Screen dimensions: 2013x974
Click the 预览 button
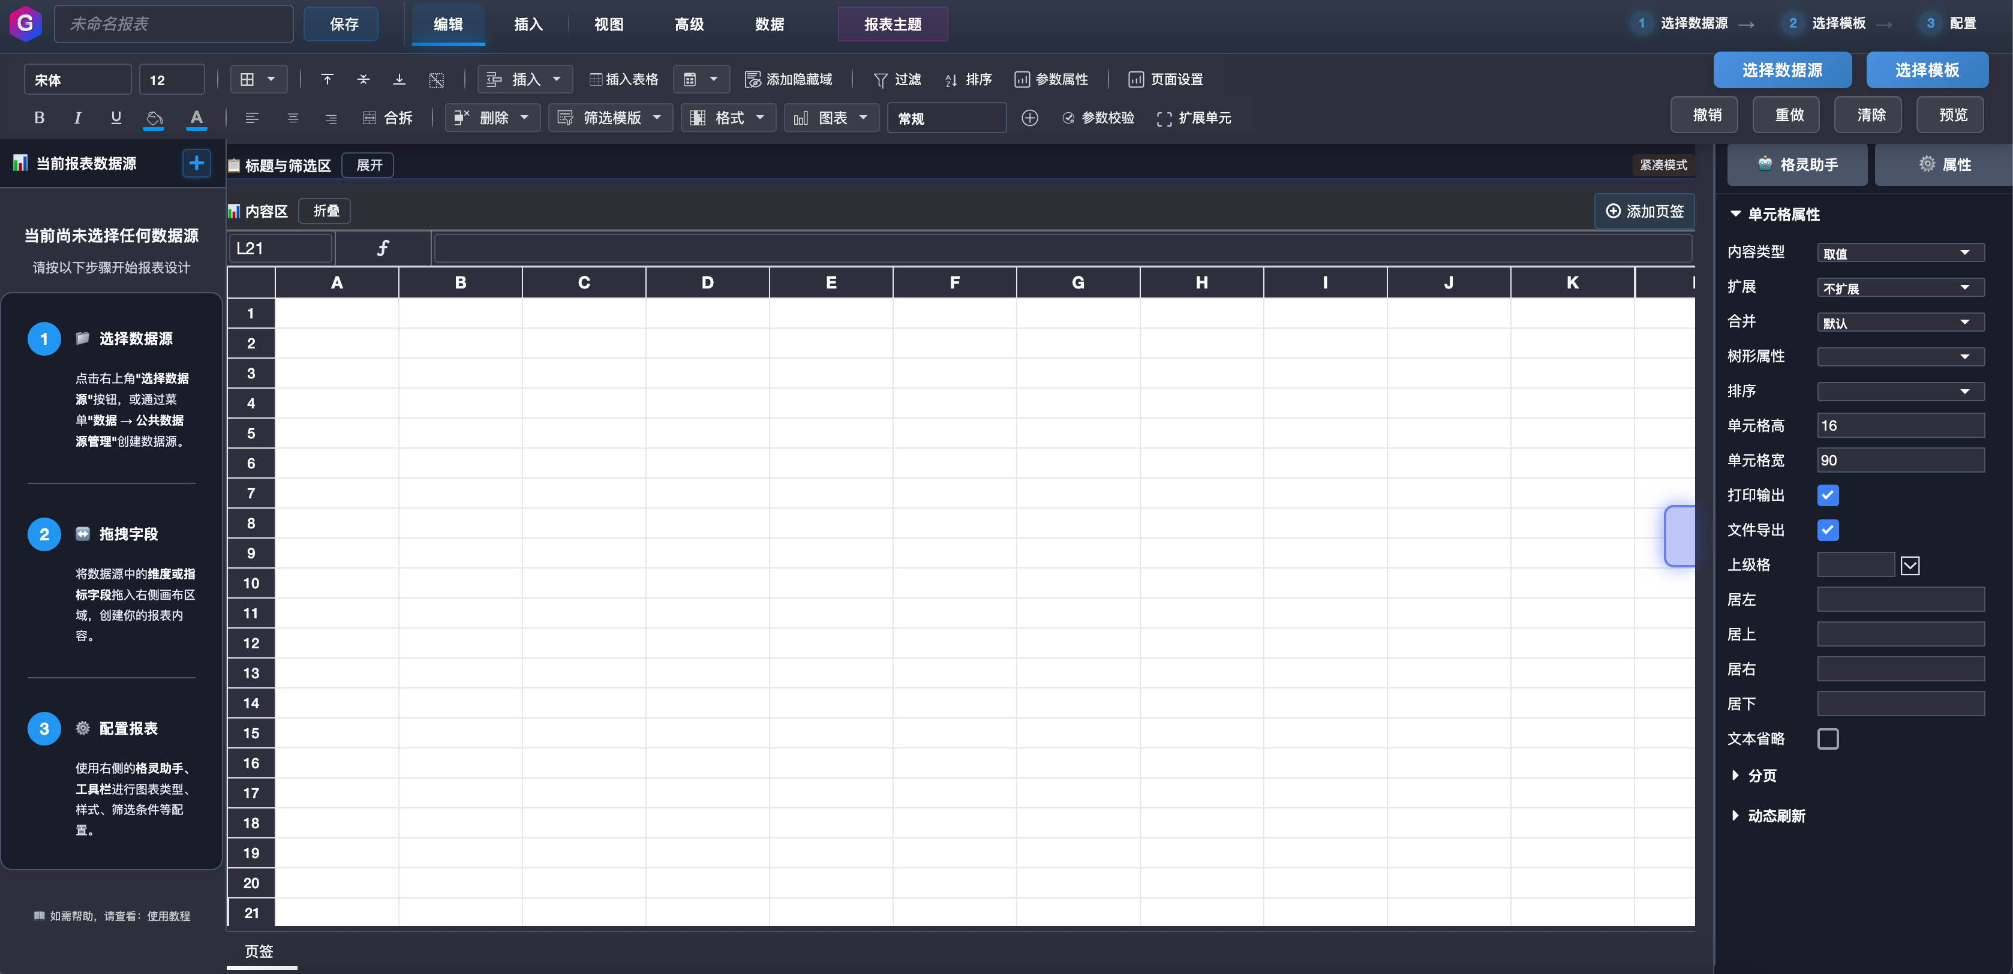click(1952, 116)
